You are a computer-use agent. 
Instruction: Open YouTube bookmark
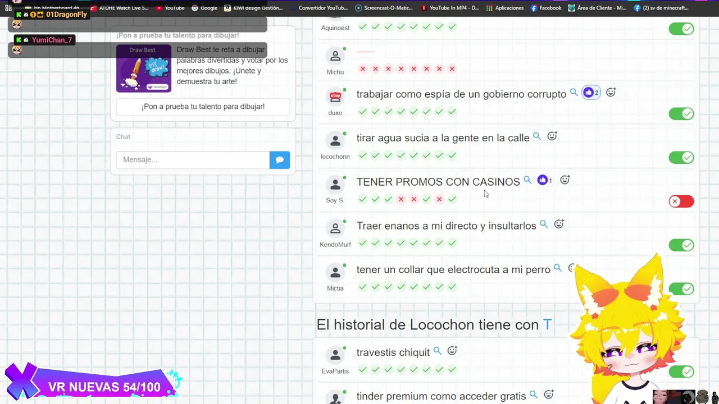170,8
